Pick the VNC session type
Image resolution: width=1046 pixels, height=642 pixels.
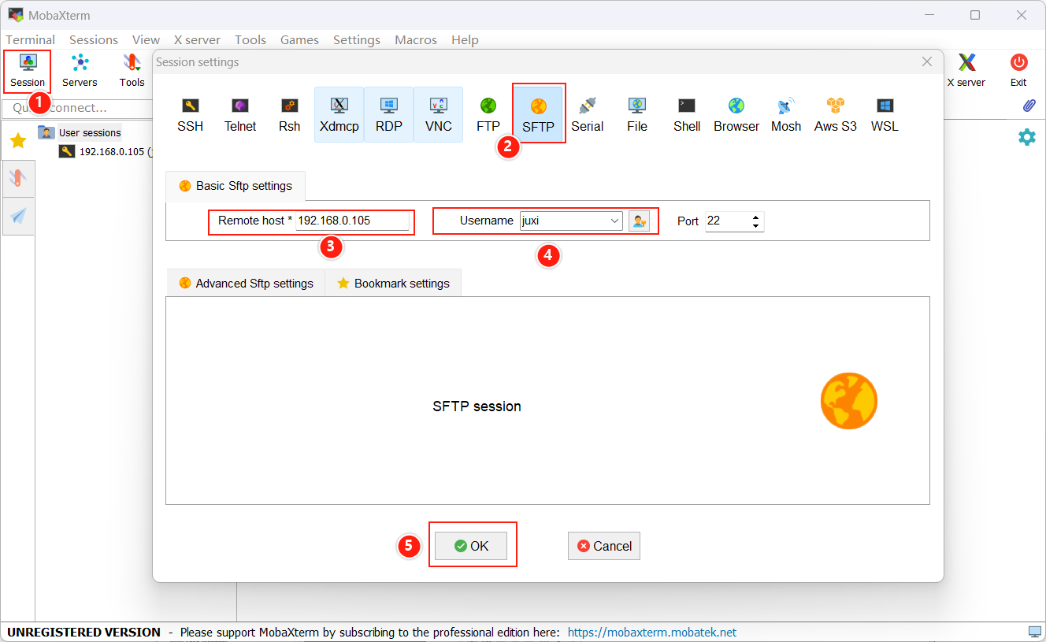(x=439, y=115)
